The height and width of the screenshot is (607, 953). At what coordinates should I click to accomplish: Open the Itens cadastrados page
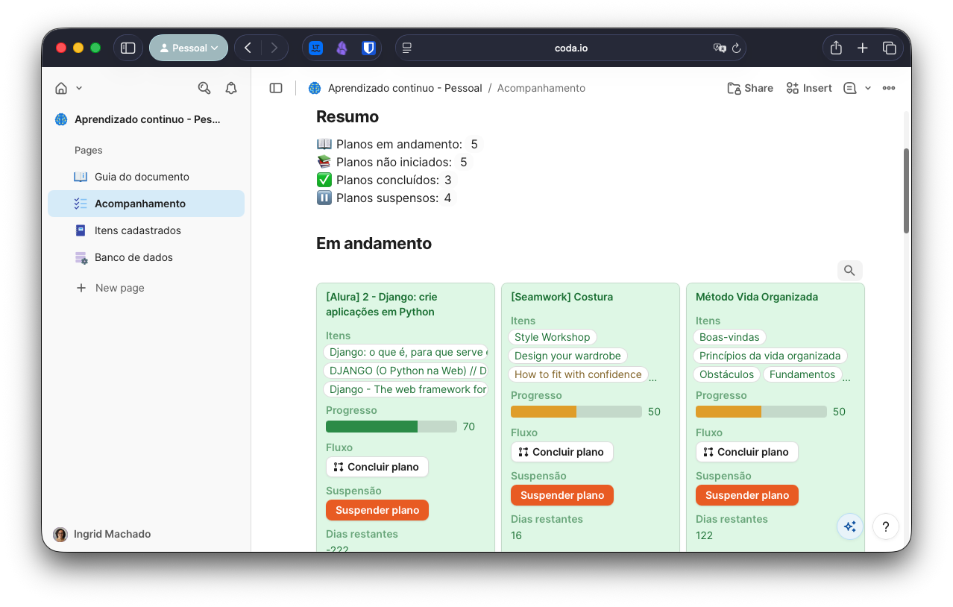tap(137, 230)
